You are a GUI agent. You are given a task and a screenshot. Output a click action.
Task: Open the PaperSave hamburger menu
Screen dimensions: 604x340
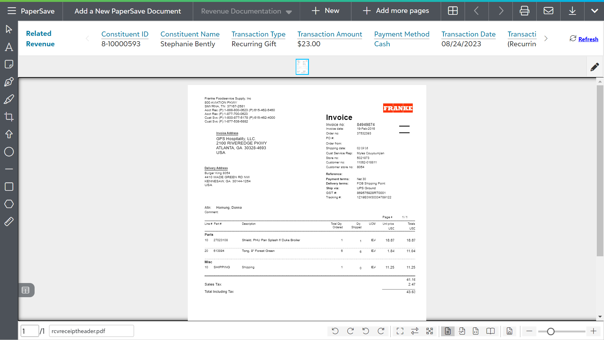(x=12, y=11)
